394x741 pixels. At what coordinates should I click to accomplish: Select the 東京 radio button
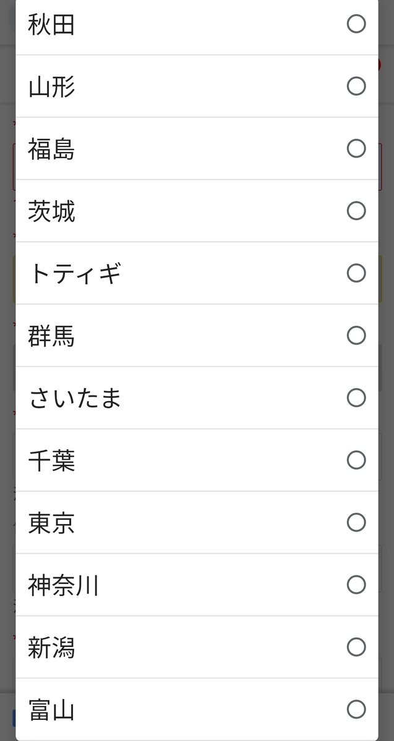pyautogui.click(x=356, y=522)
